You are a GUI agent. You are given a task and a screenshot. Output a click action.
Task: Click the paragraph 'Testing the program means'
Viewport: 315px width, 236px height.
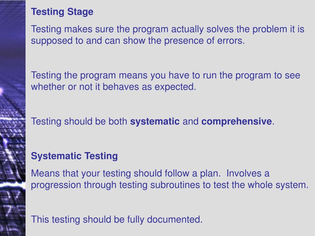(x=165, y=81)
